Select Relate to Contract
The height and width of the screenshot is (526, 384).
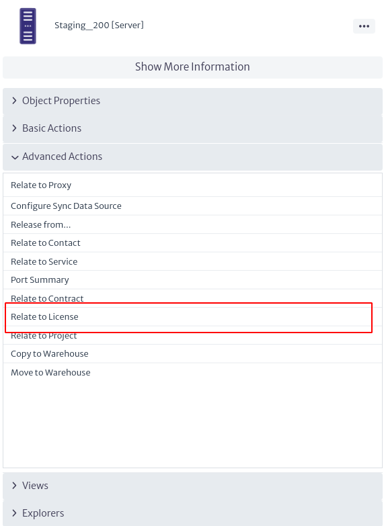tap(192, 298)
